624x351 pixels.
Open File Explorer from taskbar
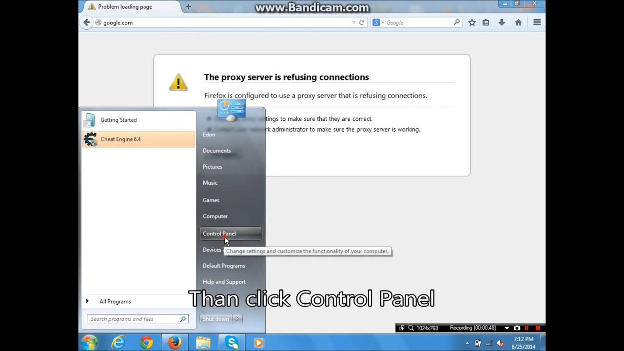click(x=203, y=343)
